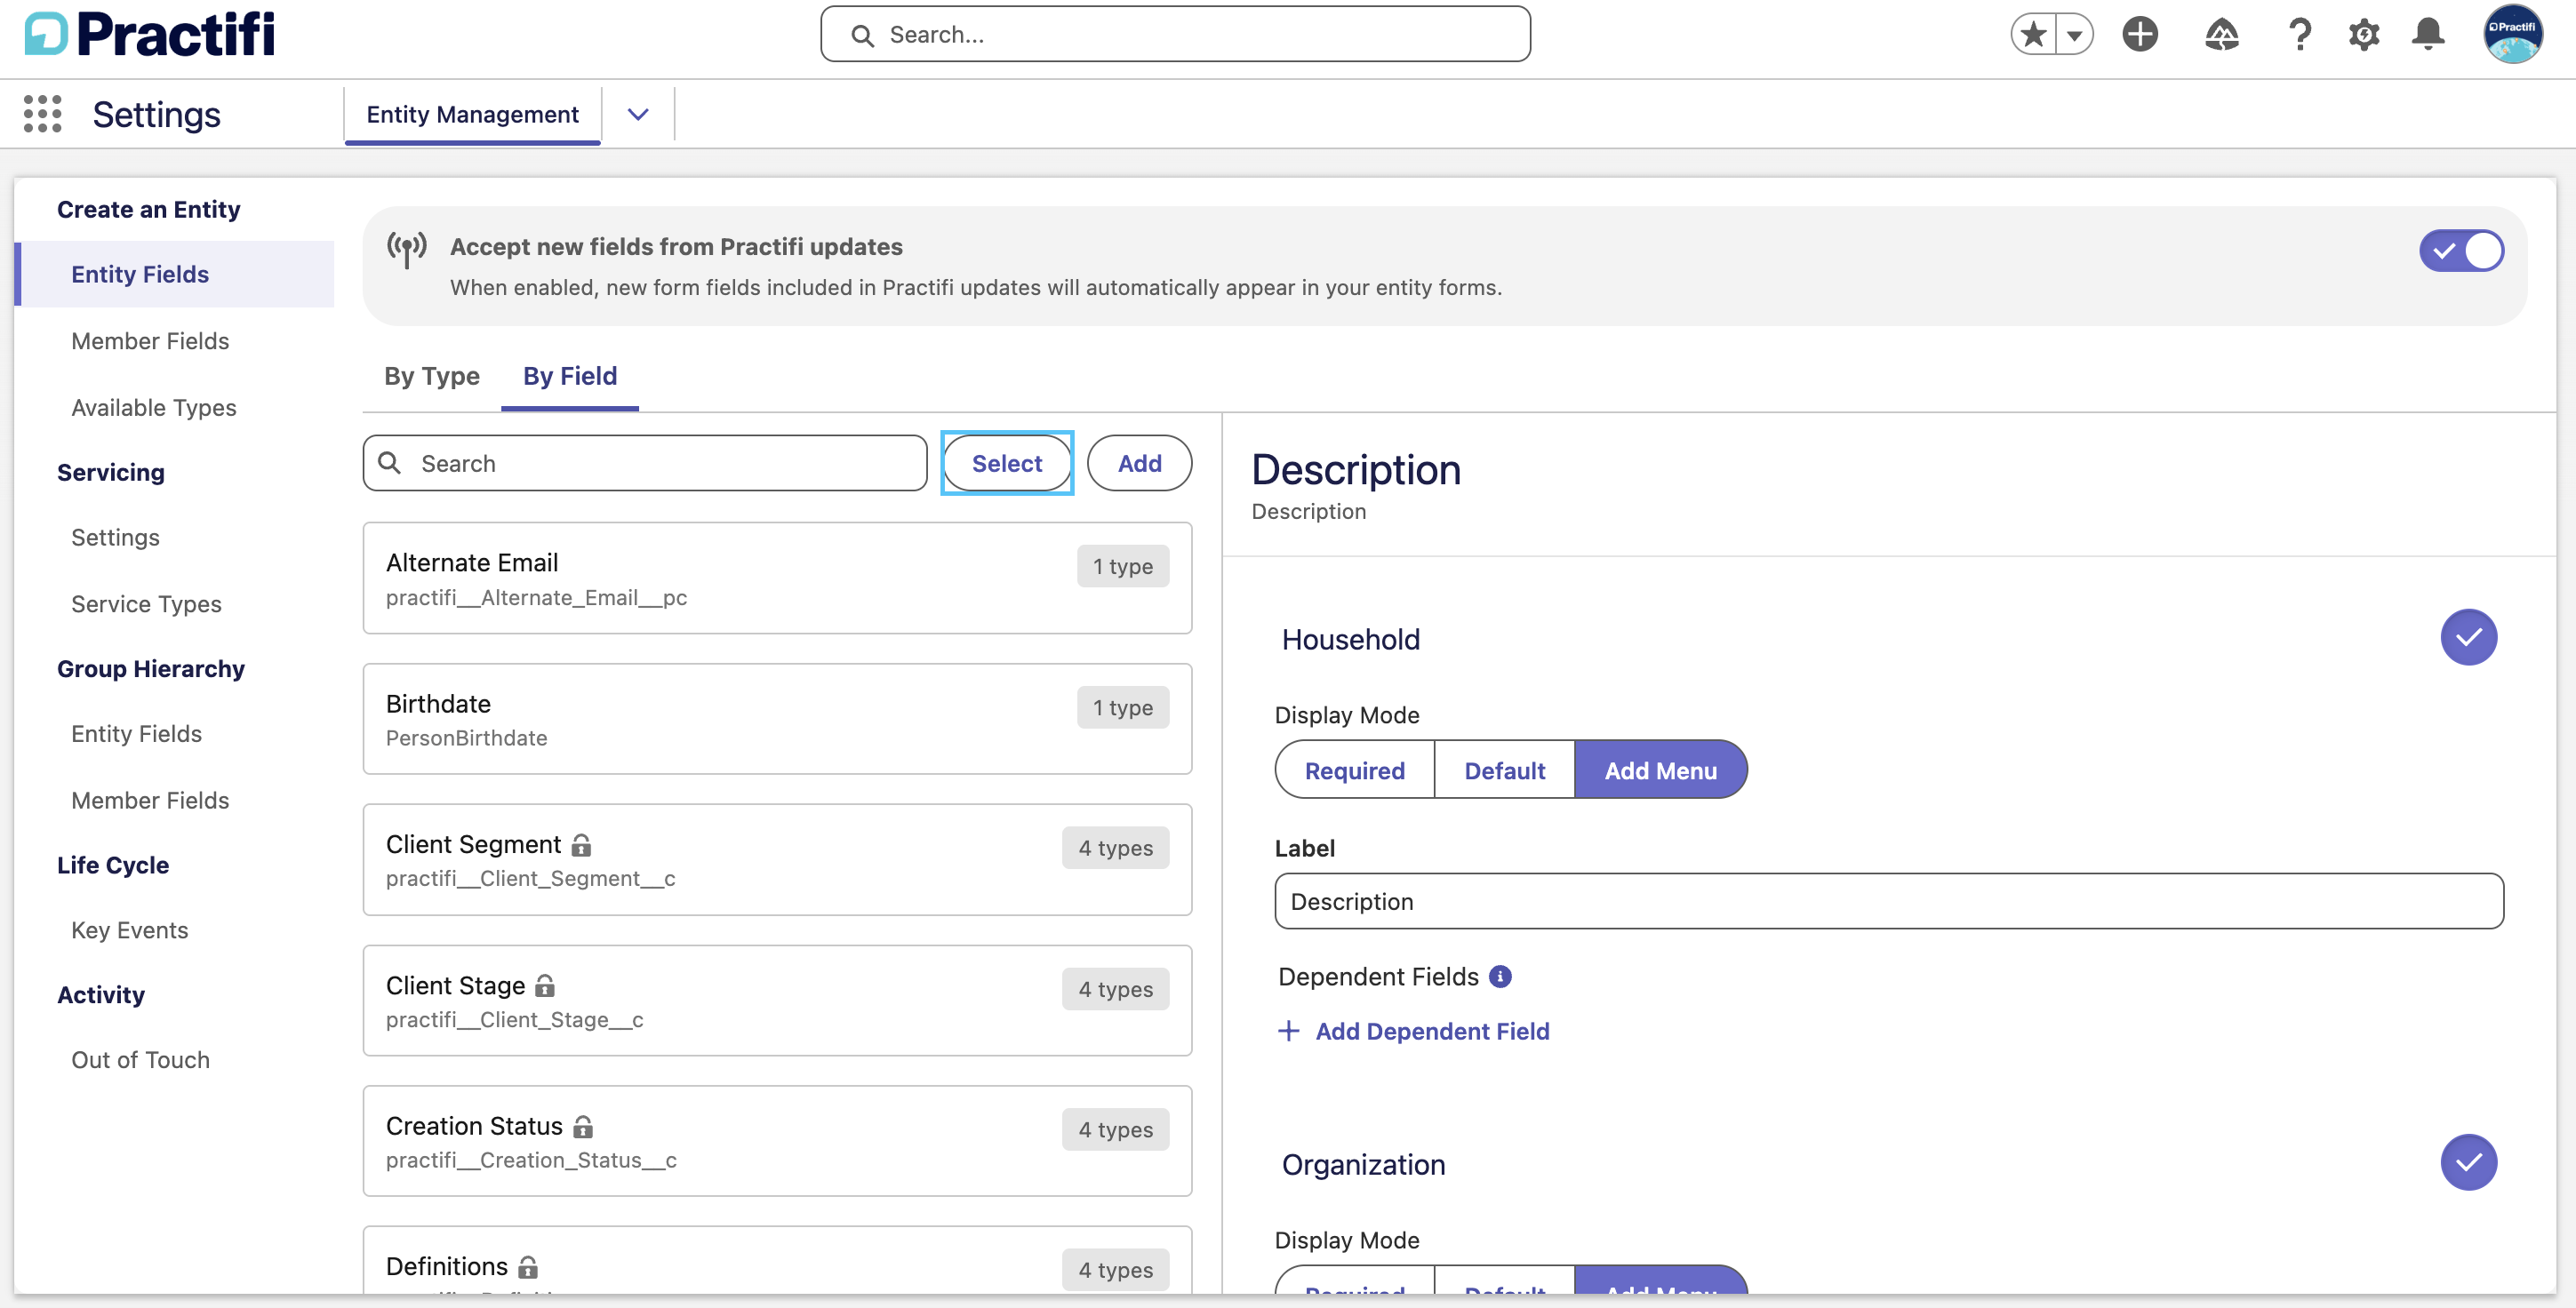Image resolution: width=2576 pixels, height=1308 pixels.
Task: Click the Add Dependent Field link
Action: [1432, 1031]
